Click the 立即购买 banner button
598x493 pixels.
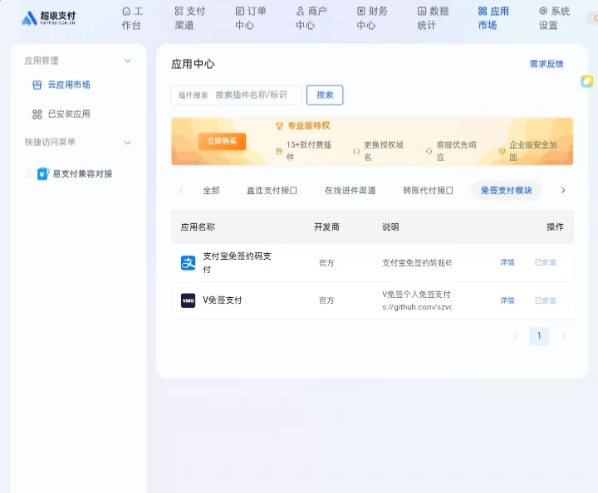(x=222, y=141)
